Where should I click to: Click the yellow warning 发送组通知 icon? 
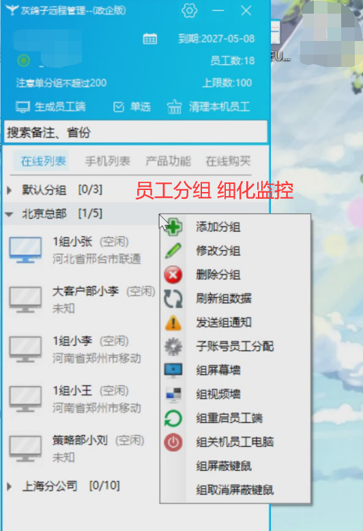pos(173,323)
